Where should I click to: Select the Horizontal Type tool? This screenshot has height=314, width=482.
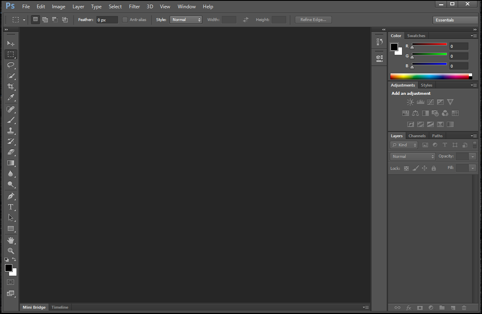tap(11, 207)
